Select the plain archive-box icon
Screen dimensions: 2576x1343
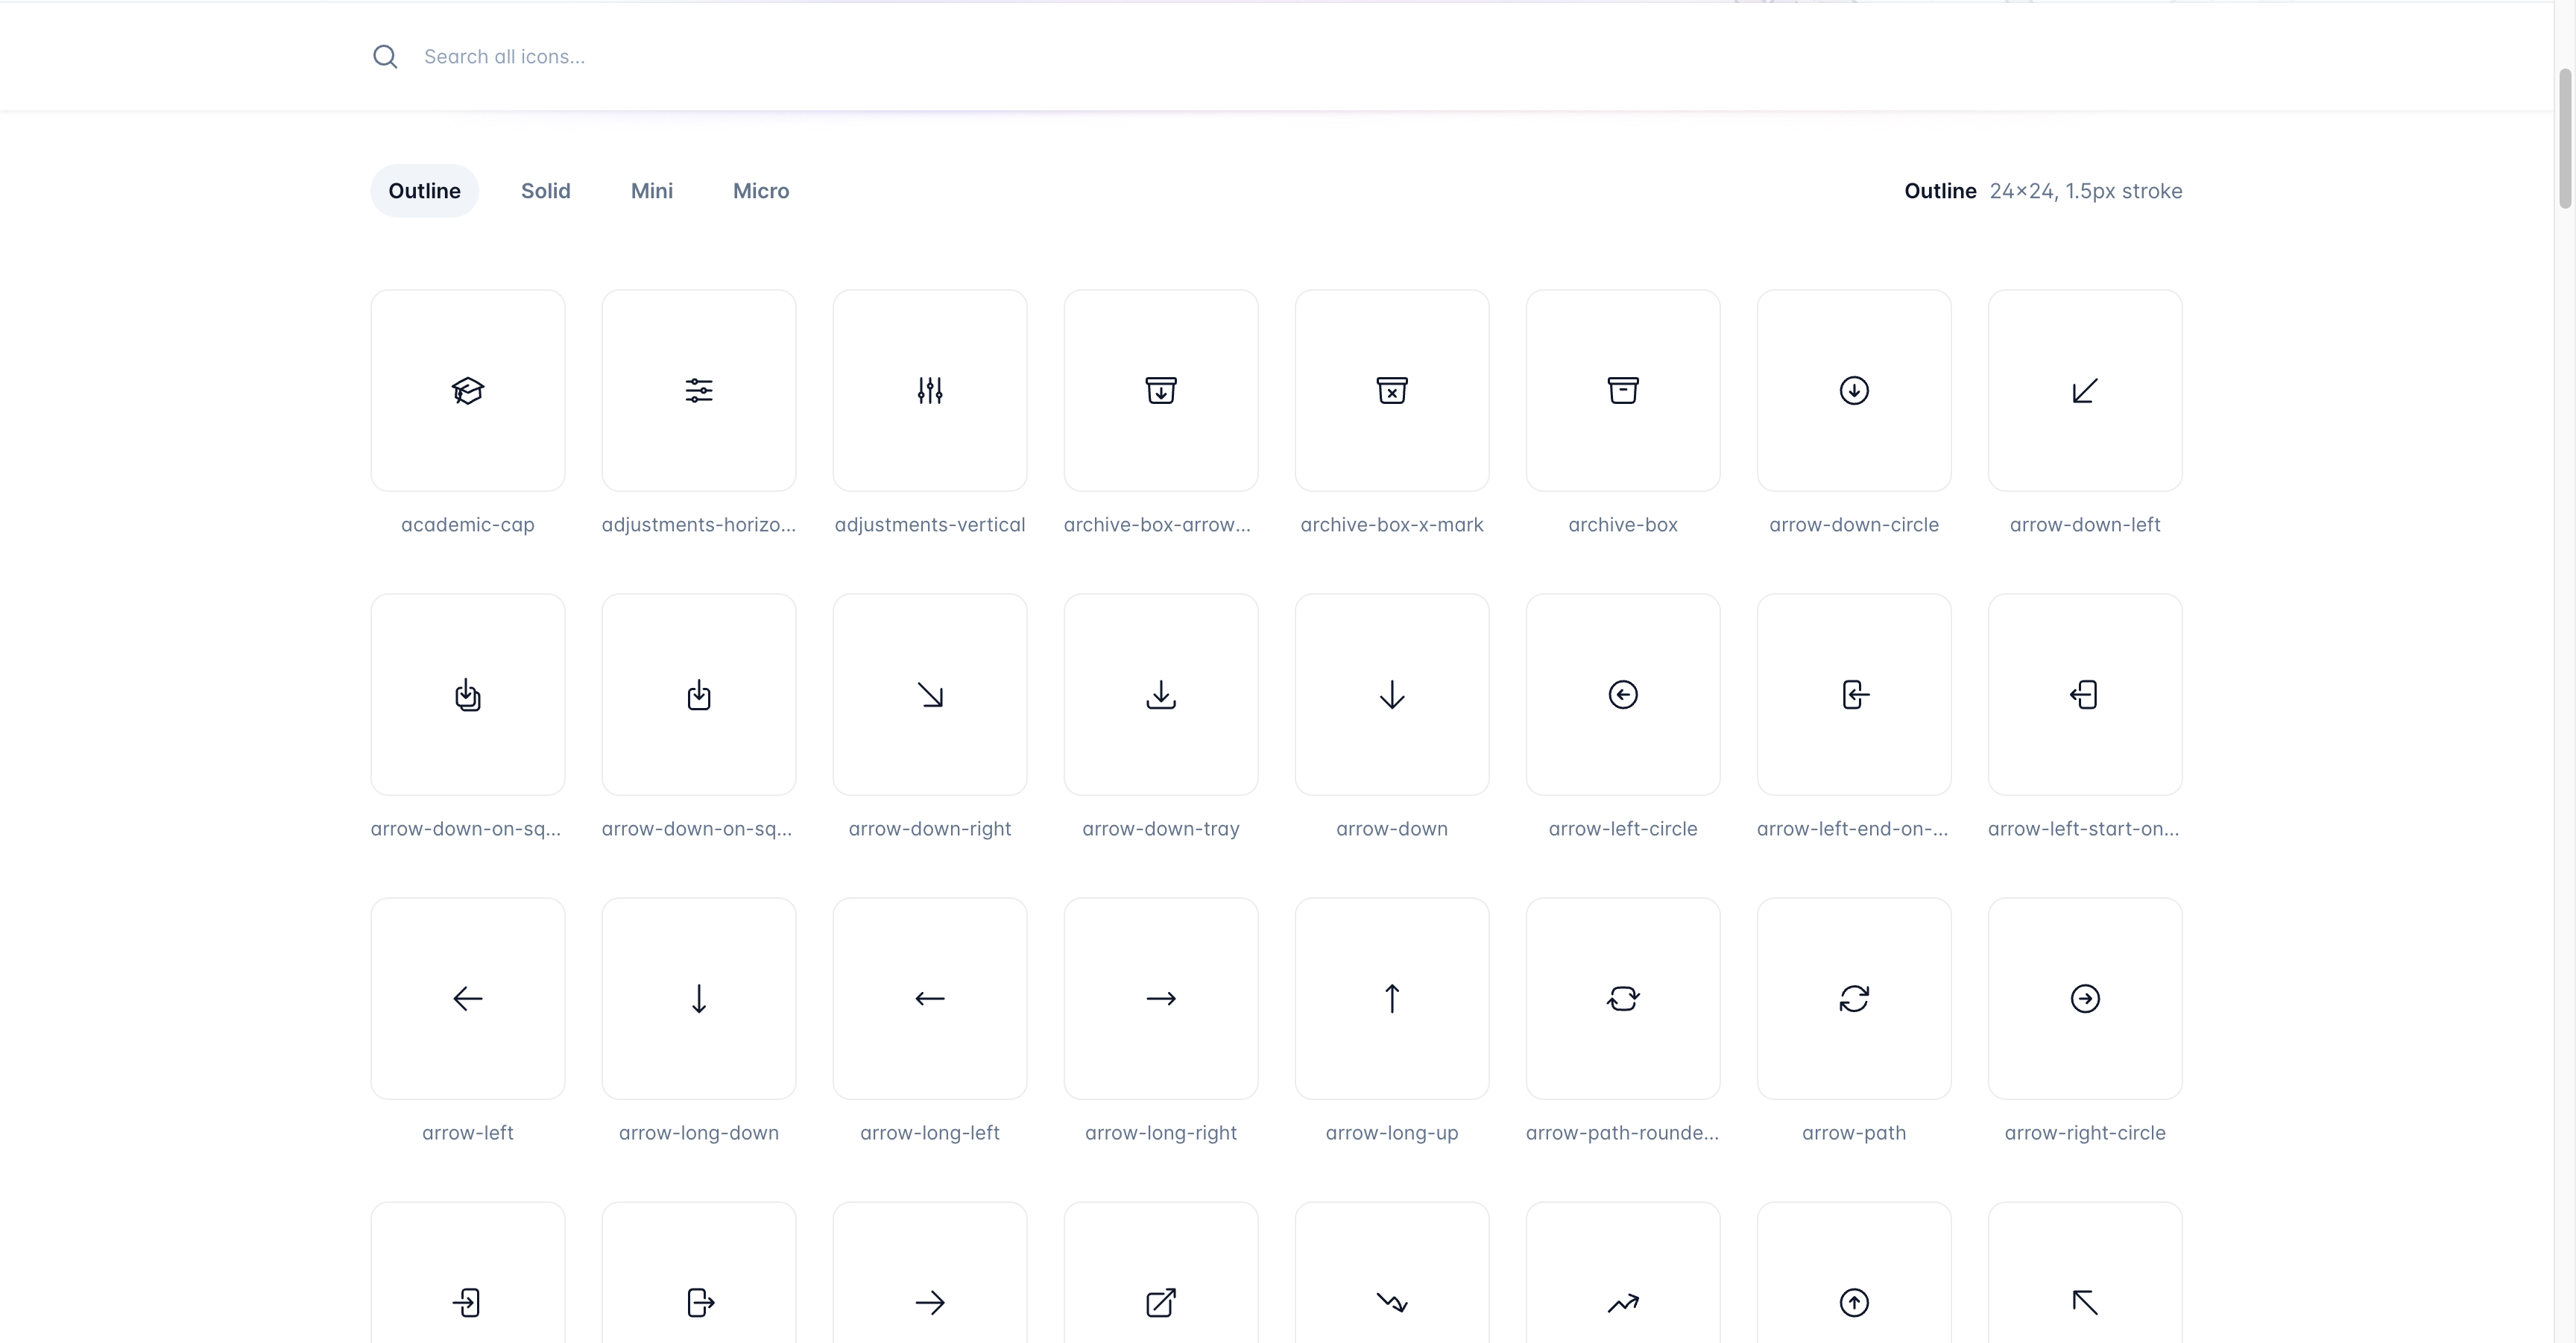[x=1623, y=390]
